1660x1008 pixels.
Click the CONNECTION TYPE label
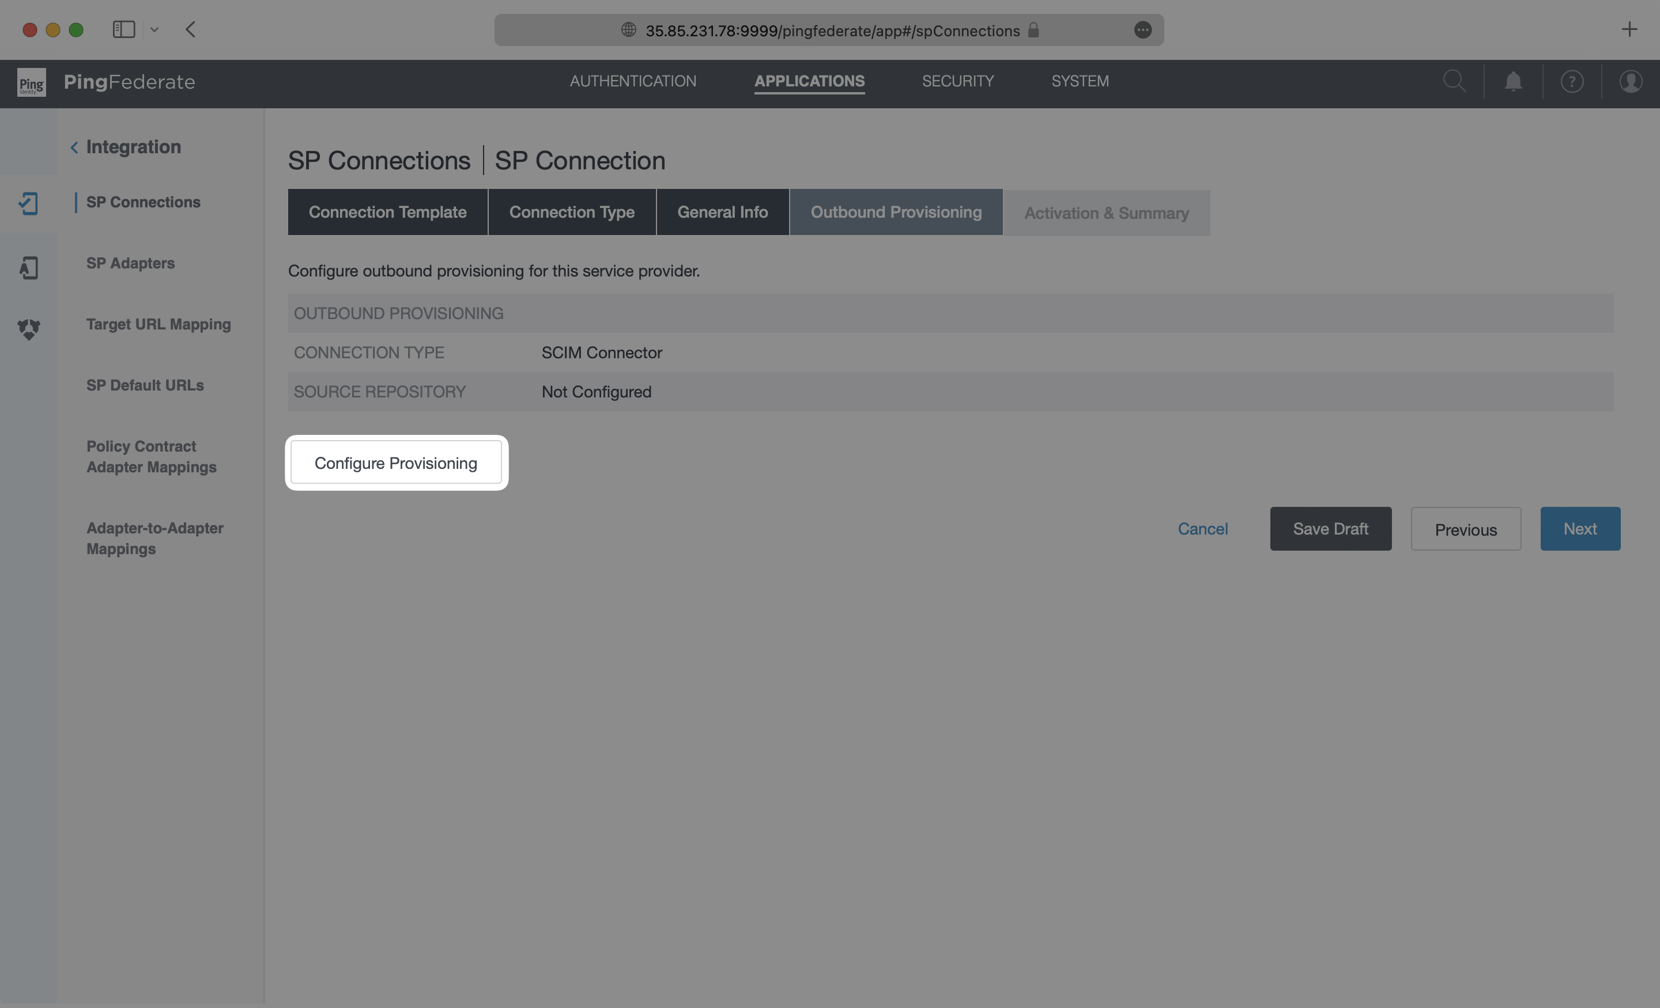pyautogui.click(x=368, y=353)
